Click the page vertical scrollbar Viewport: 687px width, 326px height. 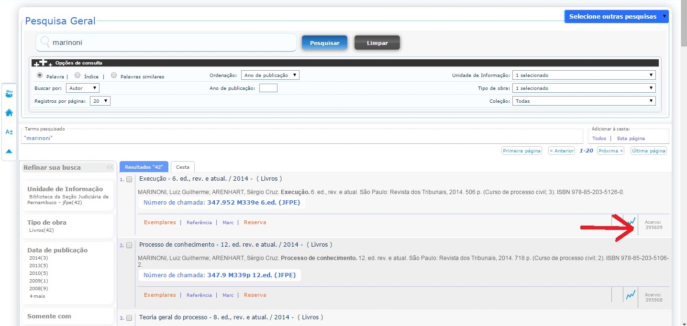pyautogui.click(x=683, y=143)
